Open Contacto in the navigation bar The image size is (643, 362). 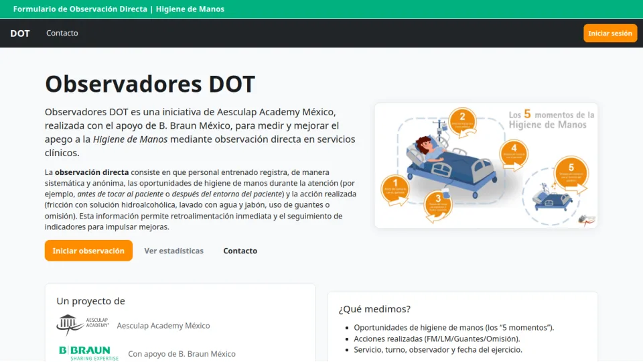62,34
